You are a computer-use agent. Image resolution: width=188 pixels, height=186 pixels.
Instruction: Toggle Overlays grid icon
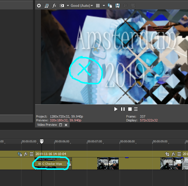tap(98, 6)
